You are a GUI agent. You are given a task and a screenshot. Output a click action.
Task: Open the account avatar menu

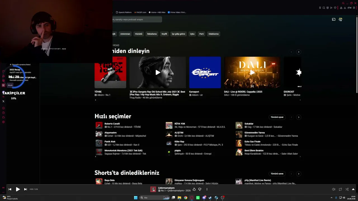340,20
